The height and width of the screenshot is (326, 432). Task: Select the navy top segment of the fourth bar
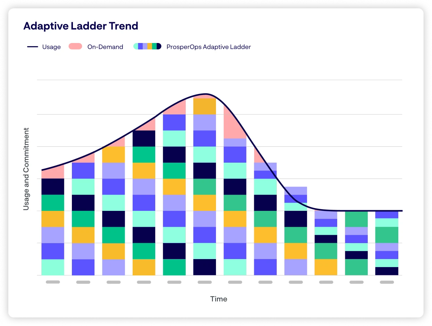[144, 138]
